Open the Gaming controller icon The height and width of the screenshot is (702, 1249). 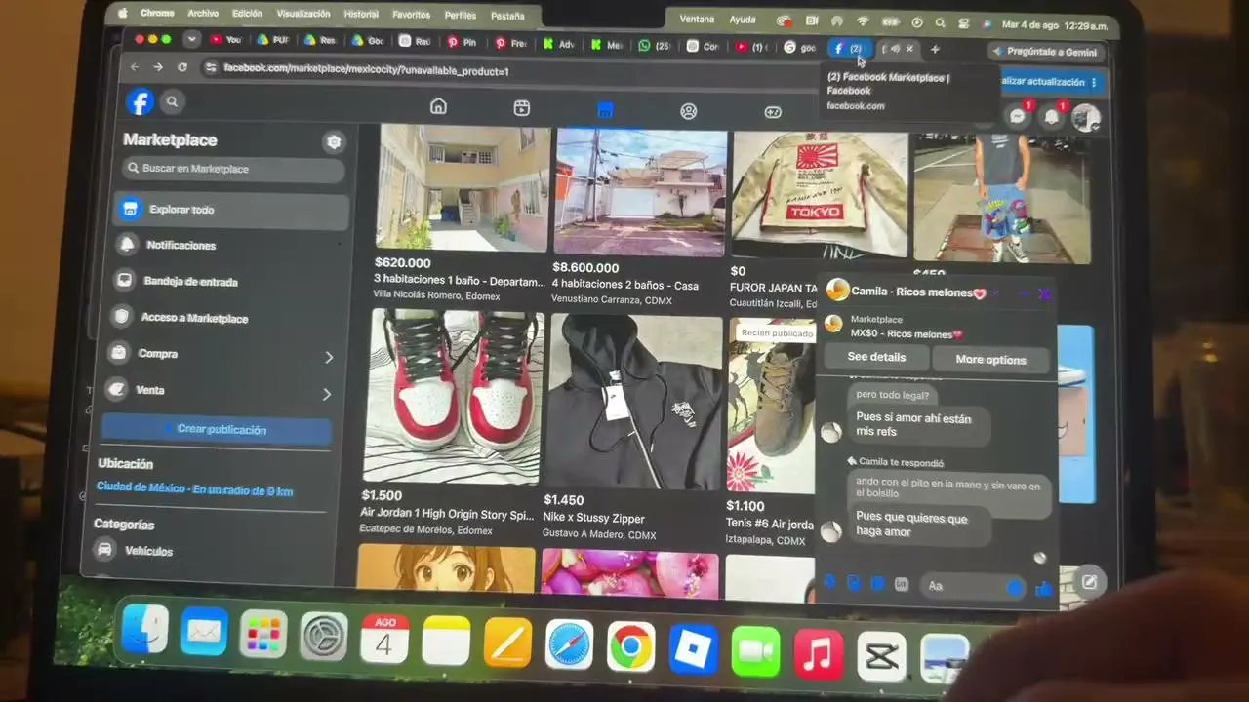coord(773,112)
